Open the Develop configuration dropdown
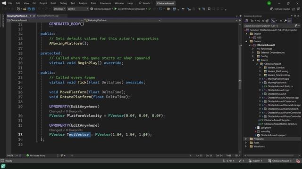The width and height of the screenshot is (302, 169). 59,9
